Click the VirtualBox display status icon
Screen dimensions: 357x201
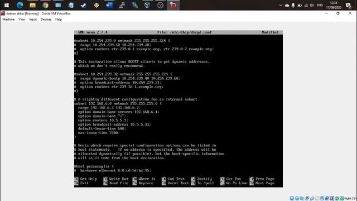(322, 198)
